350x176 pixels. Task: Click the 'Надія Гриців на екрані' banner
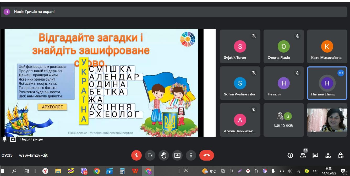(34, 12)
